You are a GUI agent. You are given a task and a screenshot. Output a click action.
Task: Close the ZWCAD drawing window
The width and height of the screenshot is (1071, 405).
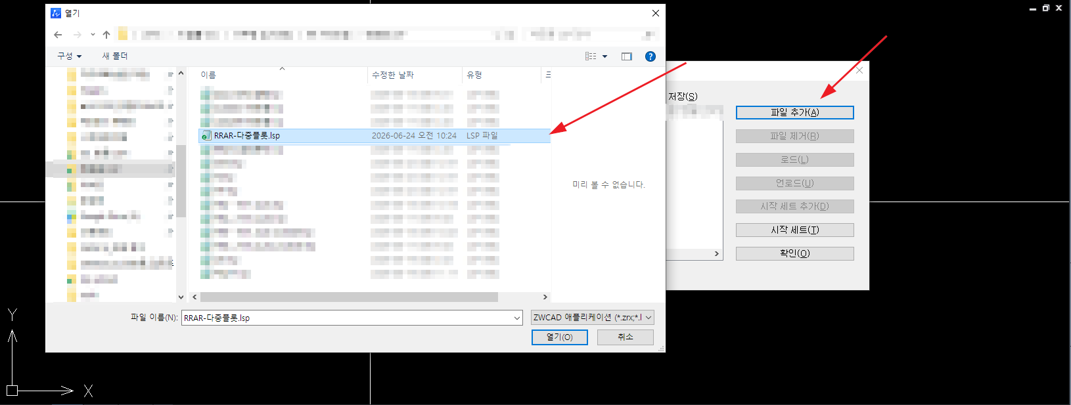(x=1059, y=9)
